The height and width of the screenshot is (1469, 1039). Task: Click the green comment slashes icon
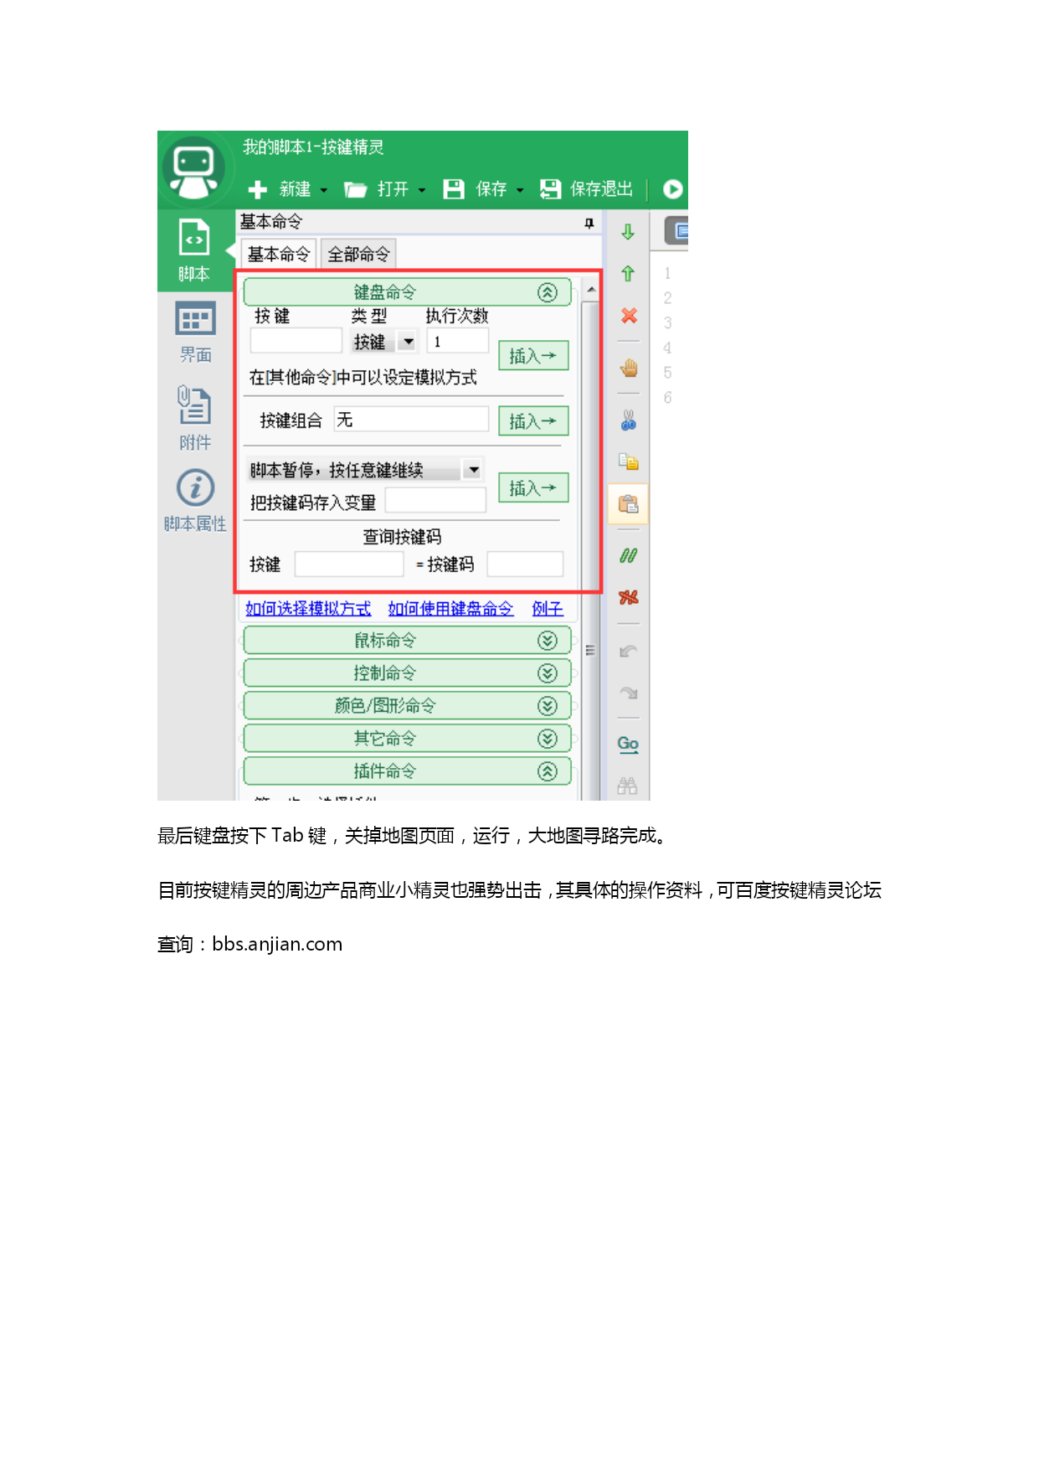tap(629, 555)
